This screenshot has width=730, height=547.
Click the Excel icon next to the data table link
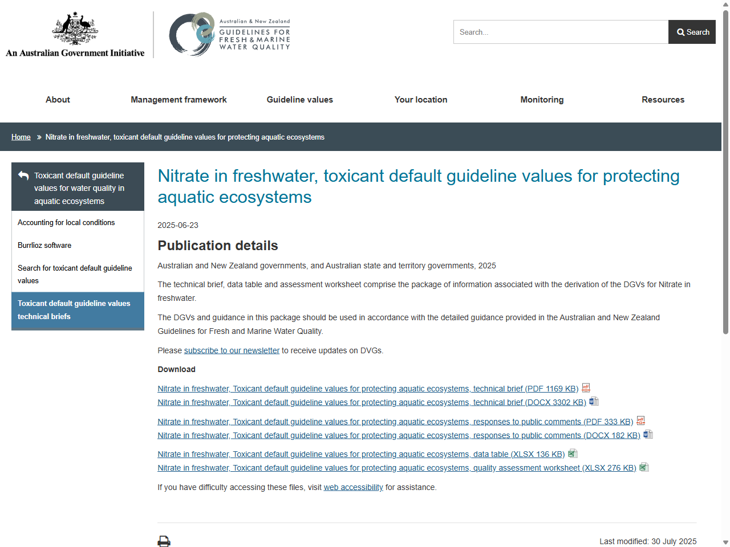573,454
